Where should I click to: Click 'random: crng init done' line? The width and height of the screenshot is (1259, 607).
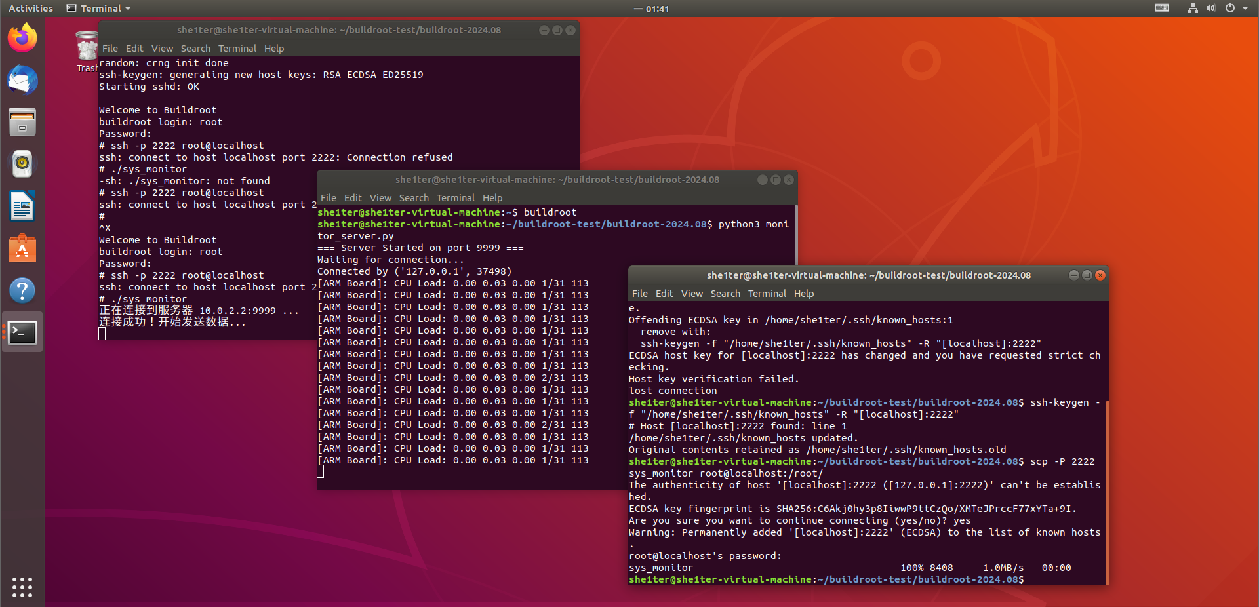click(164, 63)
